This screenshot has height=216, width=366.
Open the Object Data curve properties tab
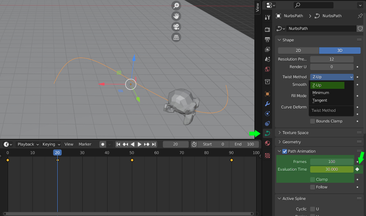pos(268,133)
